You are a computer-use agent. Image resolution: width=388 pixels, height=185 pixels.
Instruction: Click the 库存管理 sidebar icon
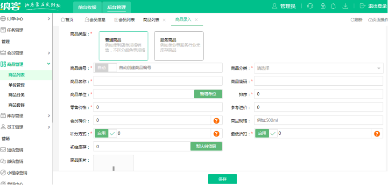click(x=3, y=116)
